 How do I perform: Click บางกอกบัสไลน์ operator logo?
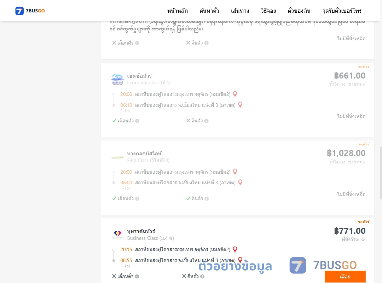[117, 157]
